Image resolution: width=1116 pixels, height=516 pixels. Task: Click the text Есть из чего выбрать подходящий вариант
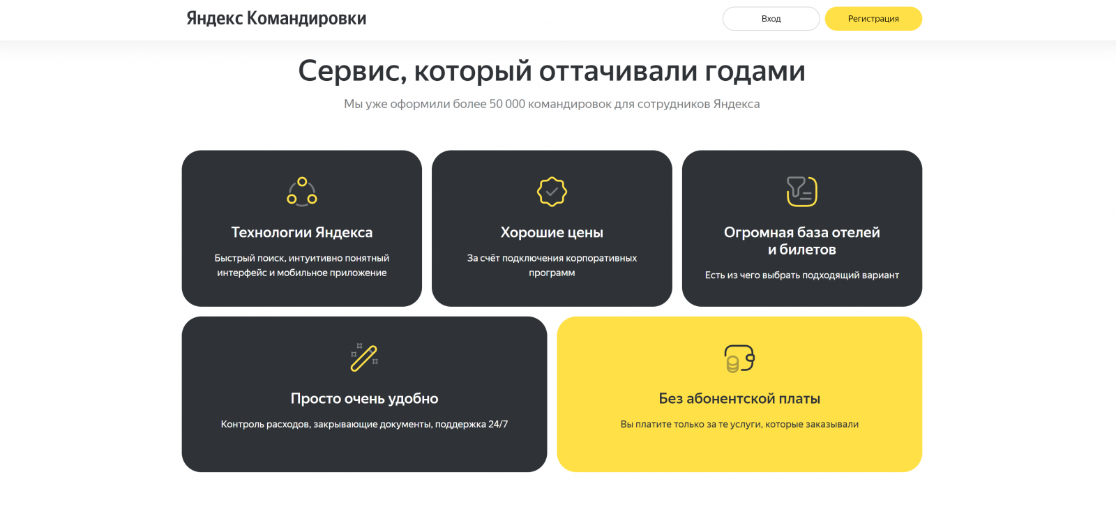point(802,275)
